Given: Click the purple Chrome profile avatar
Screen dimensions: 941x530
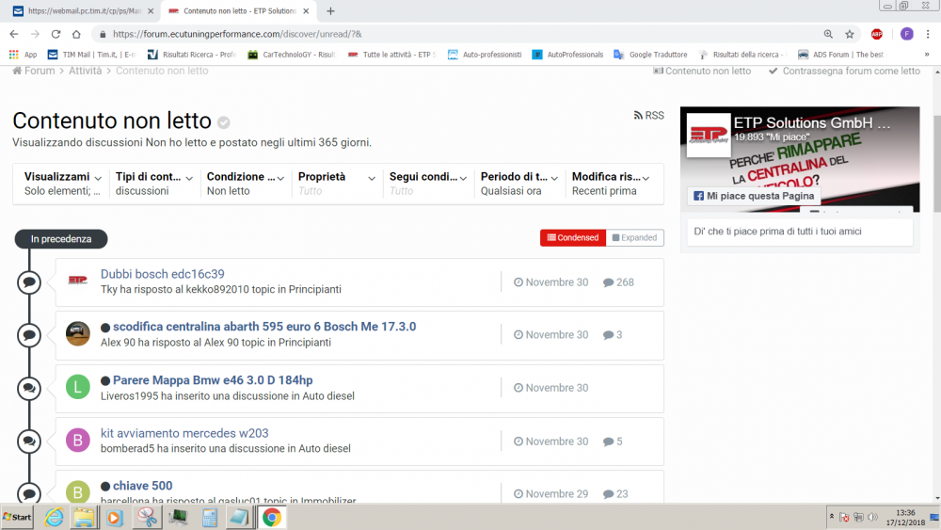Looking at the screenshot, I should click(x=906, y=34).
